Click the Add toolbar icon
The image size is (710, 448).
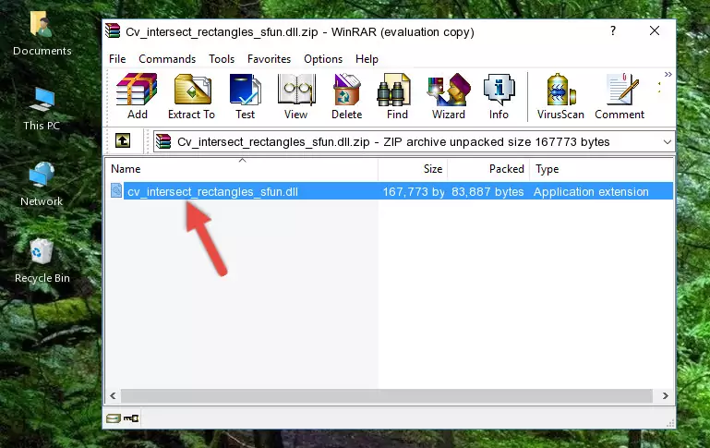pos(137,96)
